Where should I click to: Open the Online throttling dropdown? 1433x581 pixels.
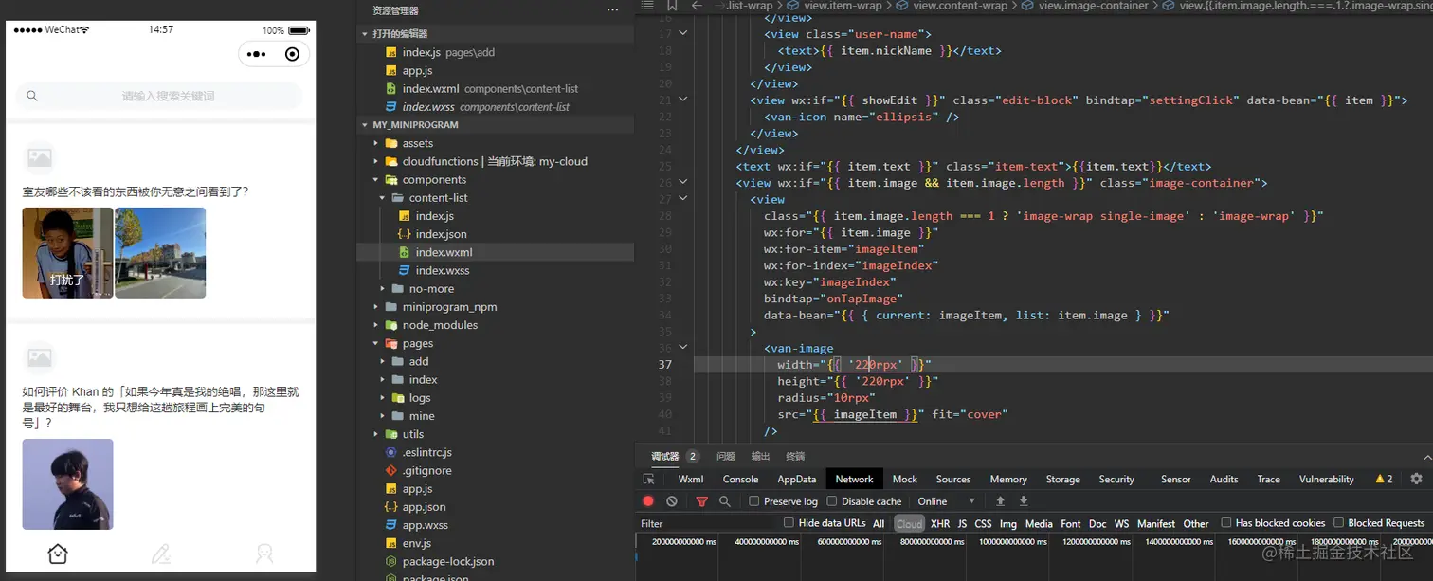pyautogui.click(x=946, y=501)
